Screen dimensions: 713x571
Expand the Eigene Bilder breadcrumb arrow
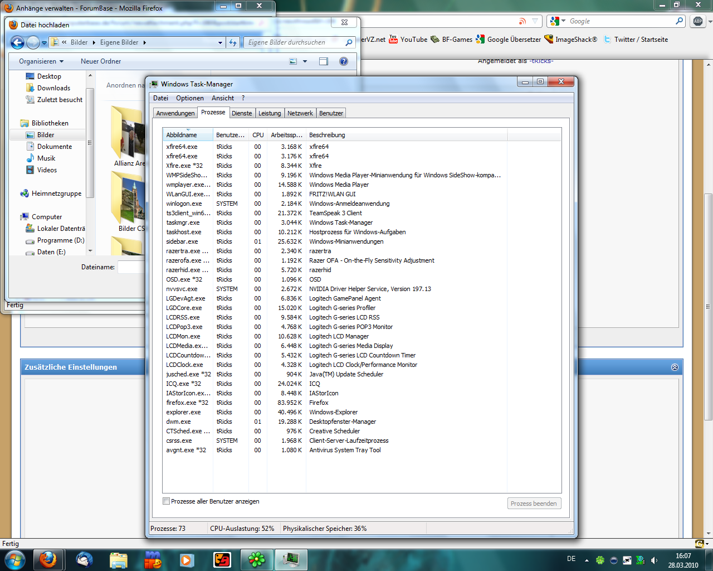click(x=144, y=42)
